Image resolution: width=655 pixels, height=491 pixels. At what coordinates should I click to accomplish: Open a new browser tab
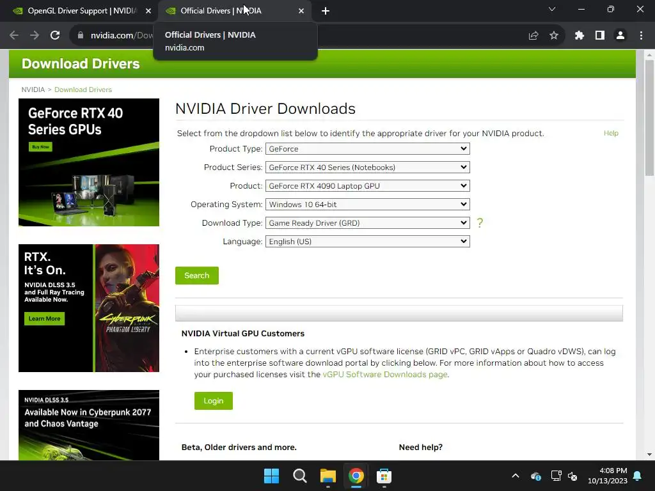(x=326, y=11)
